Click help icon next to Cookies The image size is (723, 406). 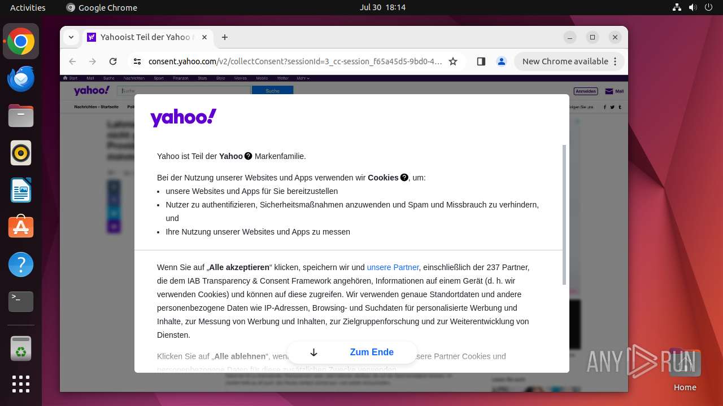click(x=404, y=178)
